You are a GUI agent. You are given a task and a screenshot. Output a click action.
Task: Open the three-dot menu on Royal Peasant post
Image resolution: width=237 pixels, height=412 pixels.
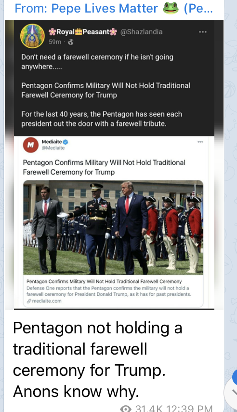click(203, 32)
